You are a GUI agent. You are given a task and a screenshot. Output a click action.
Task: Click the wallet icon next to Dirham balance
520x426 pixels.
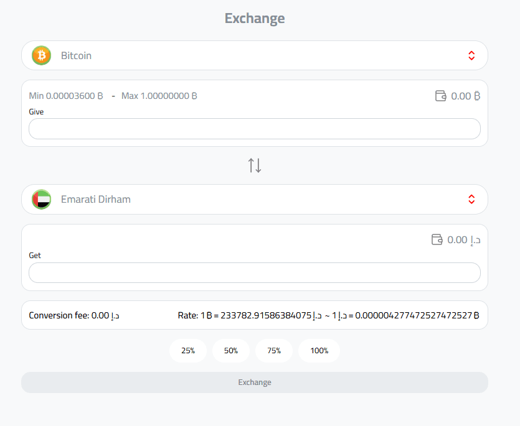437,239
